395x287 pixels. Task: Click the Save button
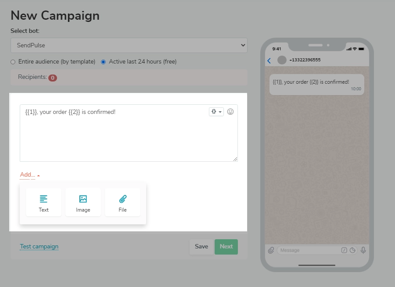tap(201, 247)
